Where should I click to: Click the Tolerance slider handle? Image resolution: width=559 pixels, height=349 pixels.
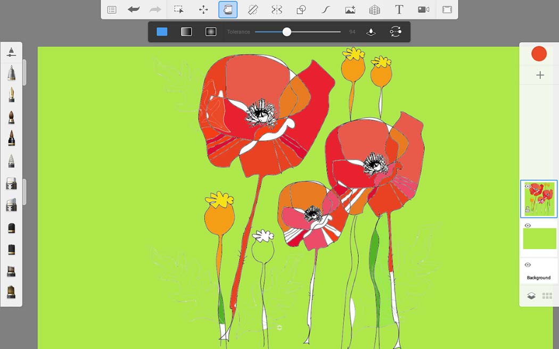[286, 32]
